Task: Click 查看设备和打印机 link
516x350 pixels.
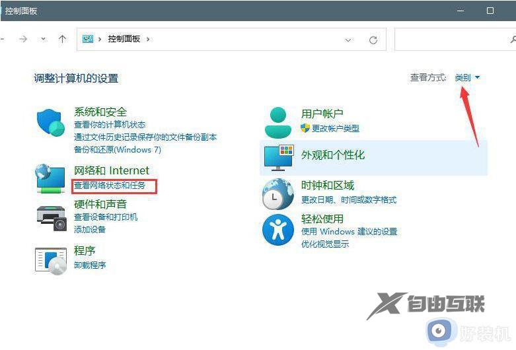Action: coord(106,217)
